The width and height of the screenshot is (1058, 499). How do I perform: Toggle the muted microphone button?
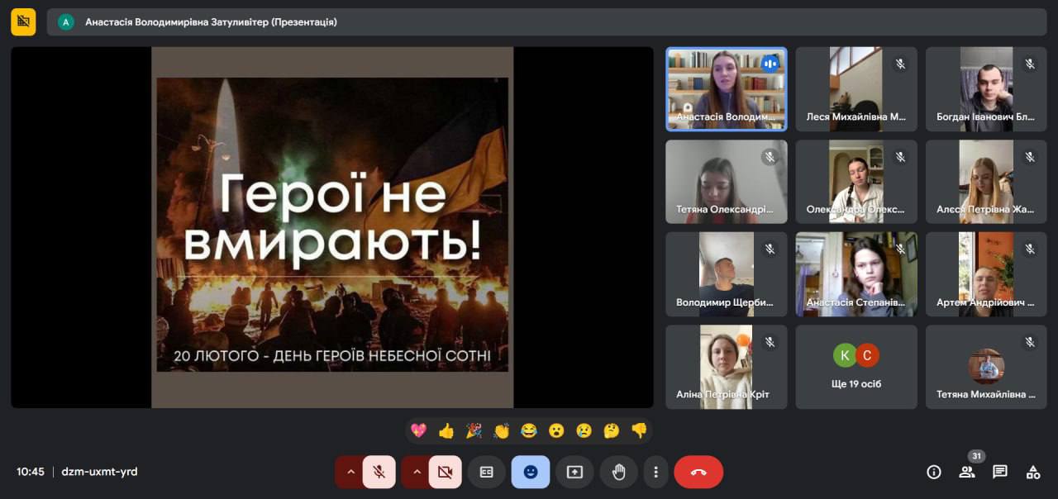[x=379, y=472]
